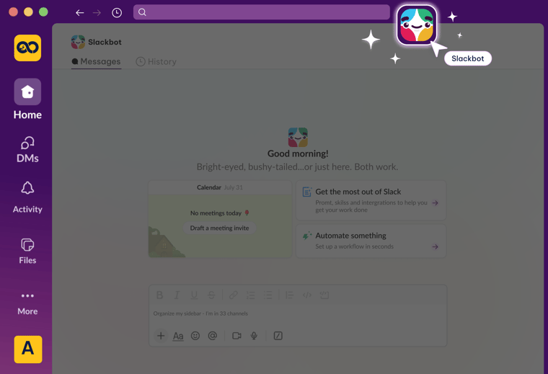The height and width of the screenshot is (374, 548).
Task: Toggle strikethrough formatting
Action: pos(211,295)
